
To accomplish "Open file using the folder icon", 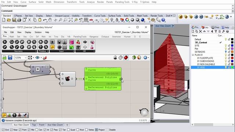I will pos(9,20).
